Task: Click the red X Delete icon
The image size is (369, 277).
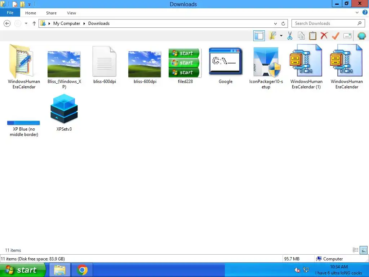Action: click(x=324, y=36)
